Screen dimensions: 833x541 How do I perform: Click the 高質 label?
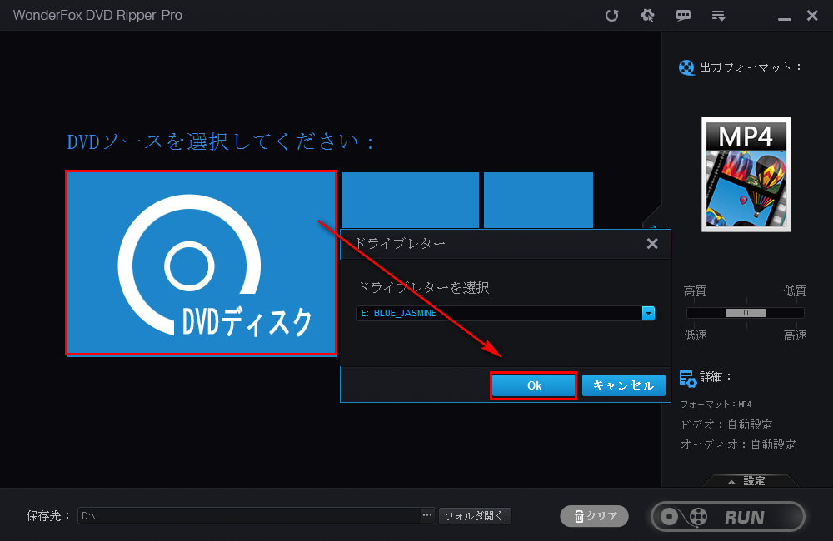(x=695, y=291)
